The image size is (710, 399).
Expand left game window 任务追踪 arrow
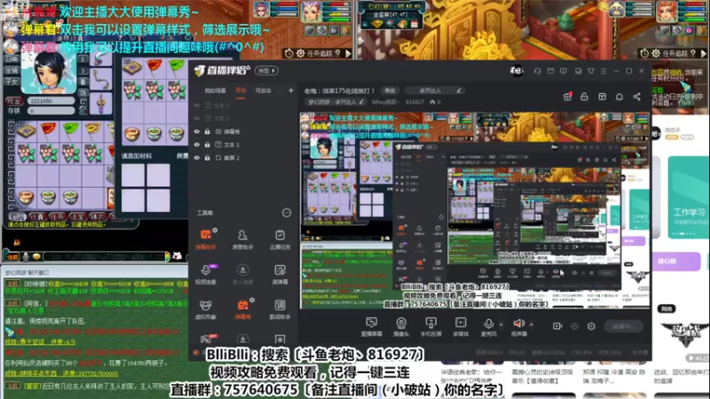pyautogui.click(x=348, y=53)
